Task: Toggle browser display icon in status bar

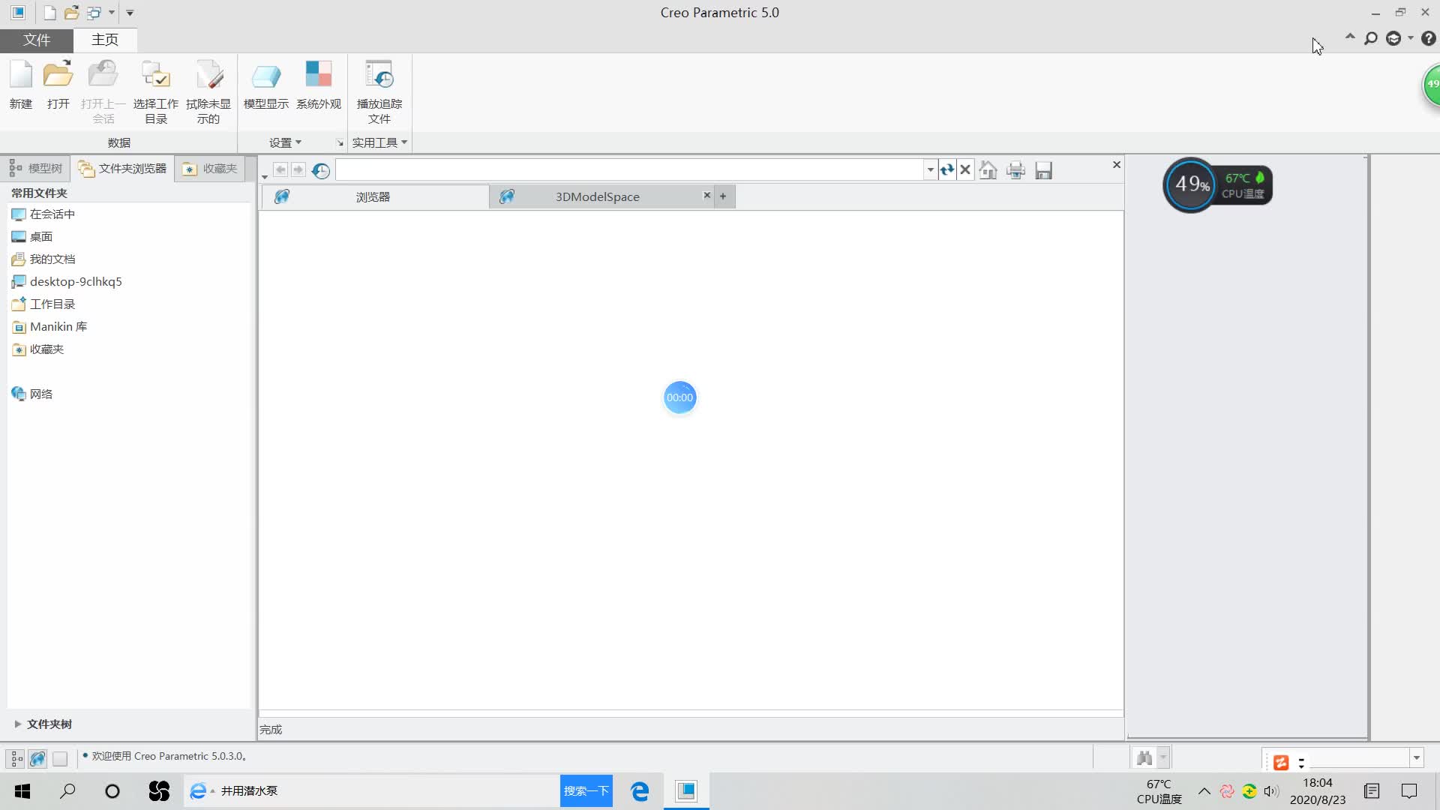Action: 37,759
